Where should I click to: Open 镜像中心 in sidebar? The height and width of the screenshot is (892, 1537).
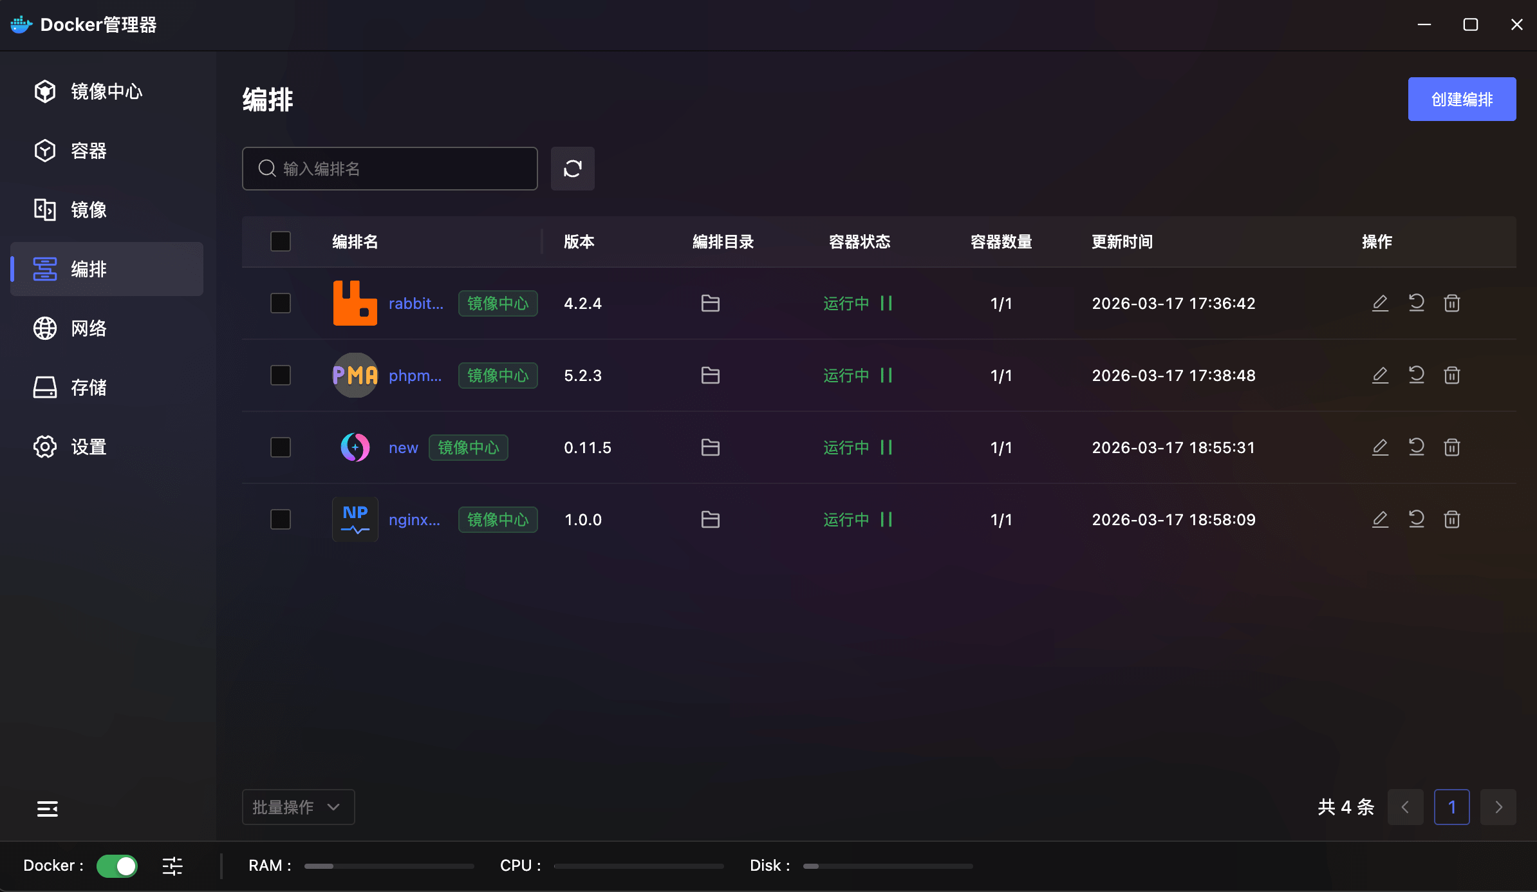107,91
